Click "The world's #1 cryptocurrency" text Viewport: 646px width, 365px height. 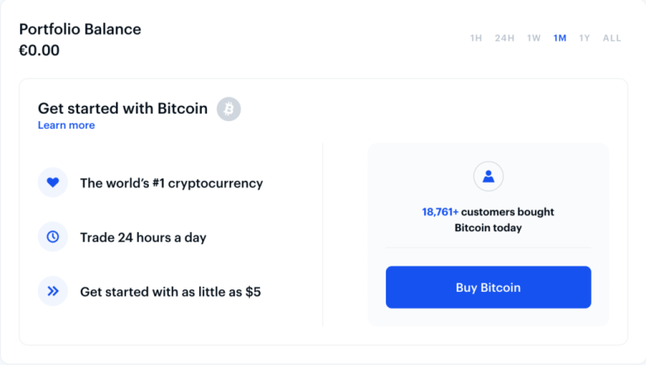[172, 182]
